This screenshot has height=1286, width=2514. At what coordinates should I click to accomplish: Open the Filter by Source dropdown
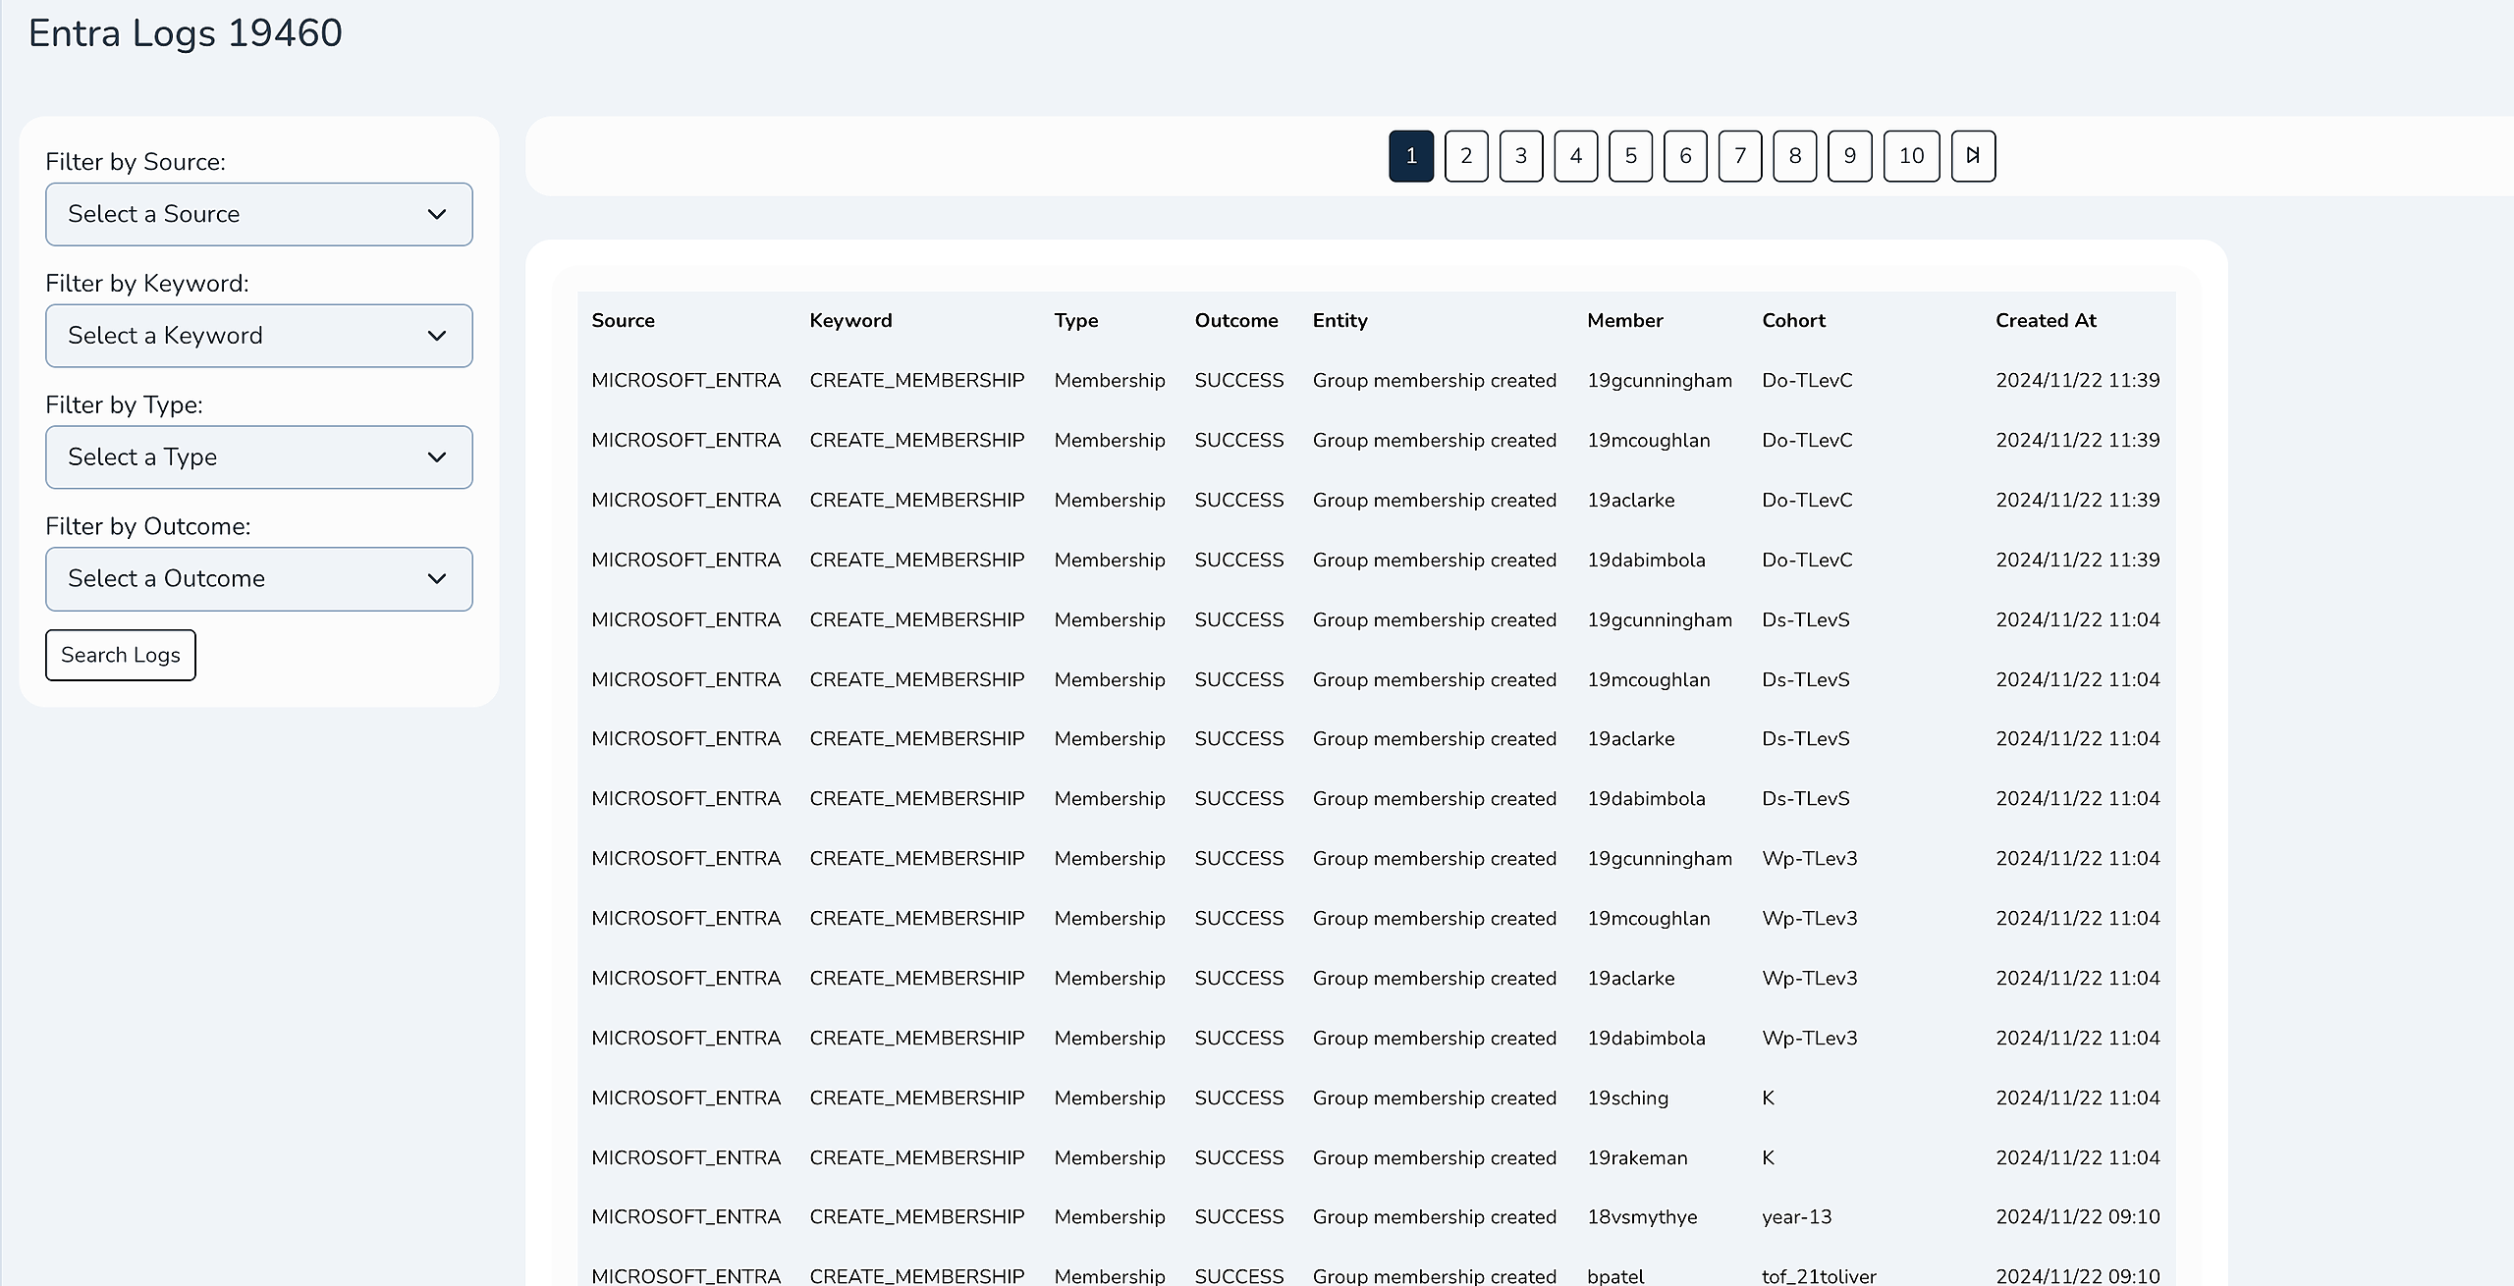(x=259, y=214)
